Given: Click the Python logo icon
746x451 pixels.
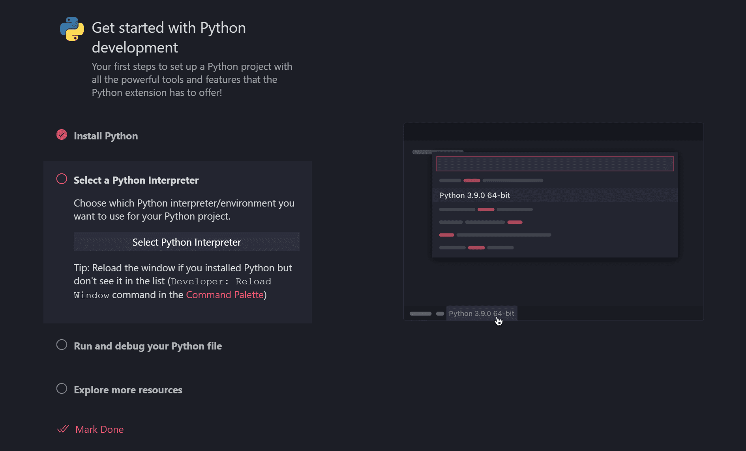Looking at the screenshot, I should pos(72,30).
